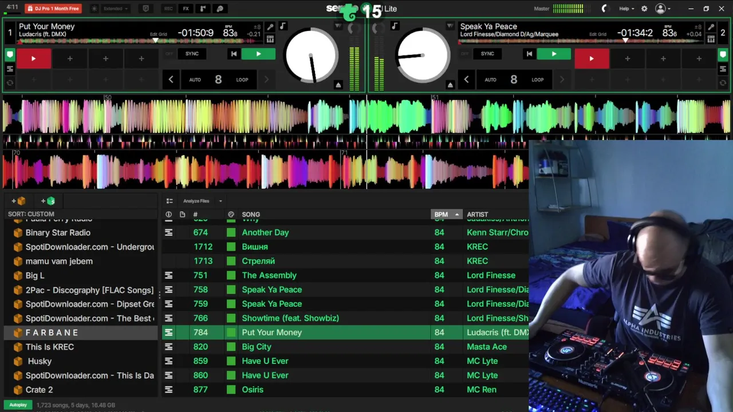Click deck 1 track overview waveform
Viewport: 733px width, 412px height.
[x=140, y=41]
